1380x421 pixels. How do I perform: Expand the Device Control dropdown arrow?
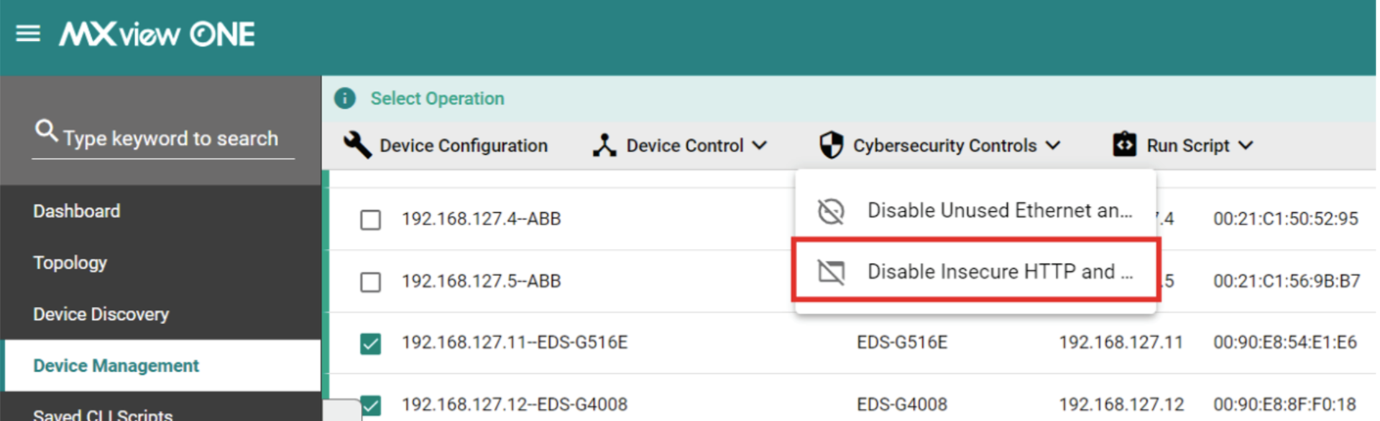759,146
